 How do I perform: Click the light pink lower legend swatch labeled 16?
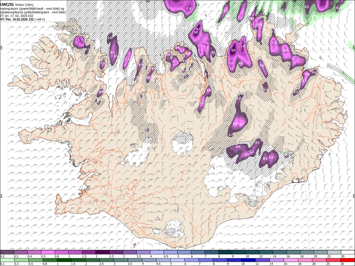[291, 260]
